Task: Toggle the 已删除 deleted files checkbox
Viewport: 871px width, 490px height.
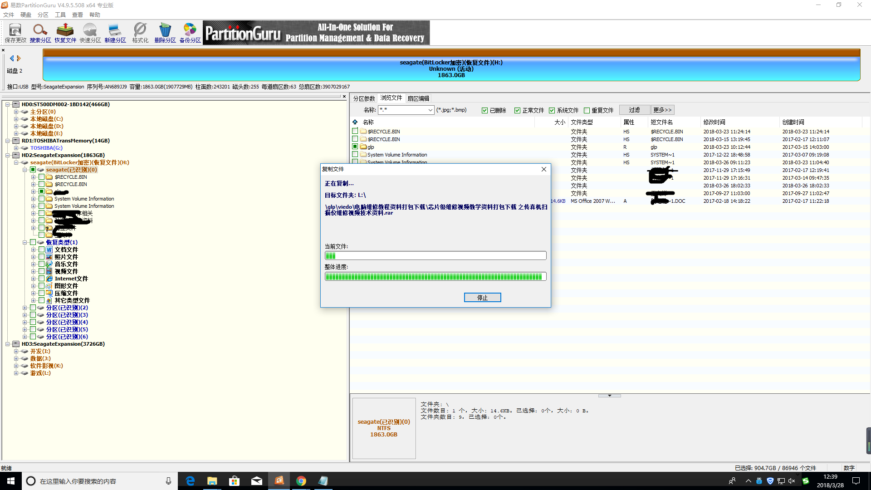Action: 484,110
